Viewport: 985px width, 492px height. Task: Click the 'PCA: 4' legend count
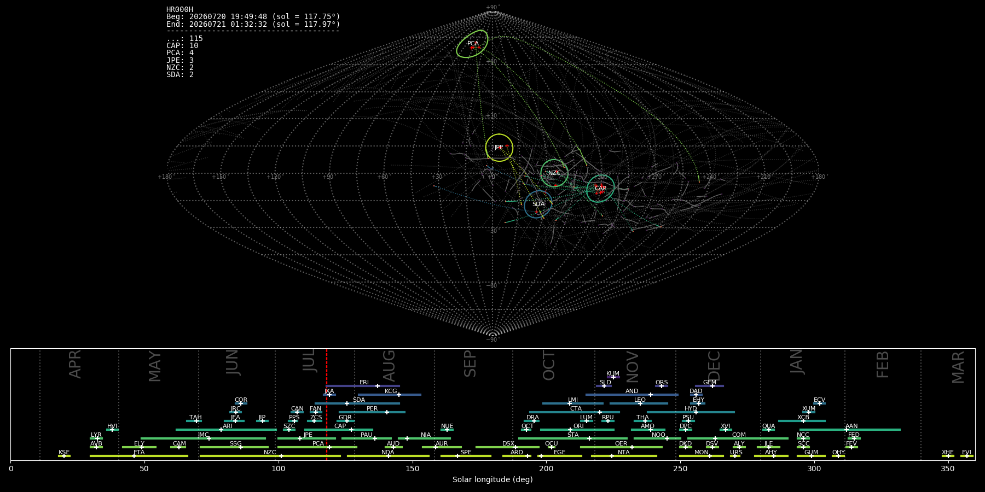pyautogui.click(x=180, y=53)
